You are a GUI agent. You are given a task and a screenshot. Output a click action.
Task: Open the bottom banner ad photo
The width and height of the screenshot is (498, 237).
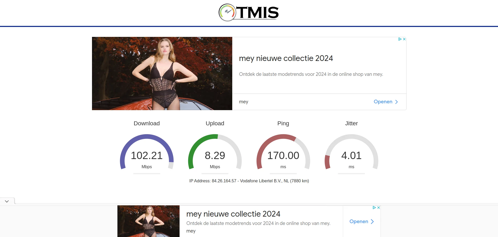(148, 221)
